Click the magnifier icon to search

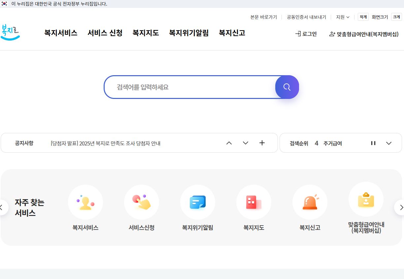286,87
